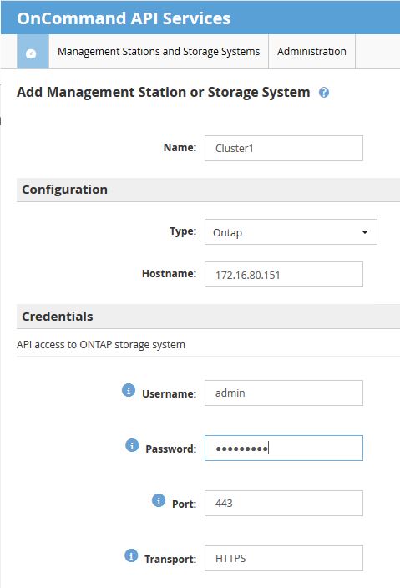The image size is (400, 588).
Task: Show info tooltip for Username
Action: tap(129, 390)
